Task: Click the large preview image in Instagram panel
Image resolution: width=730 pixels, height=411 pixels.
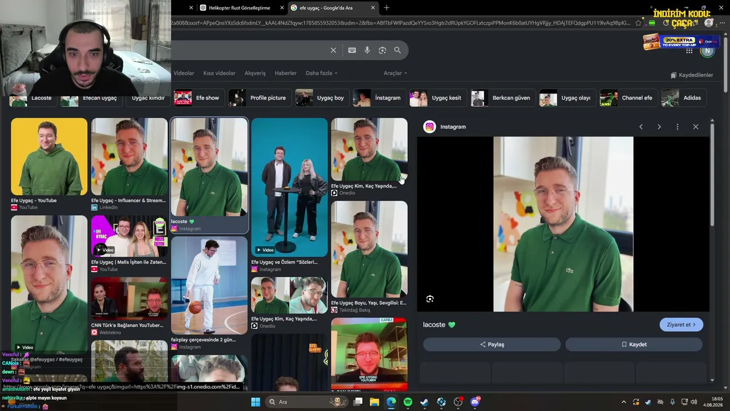Action: pyautogui.click(x=563, y=224)
